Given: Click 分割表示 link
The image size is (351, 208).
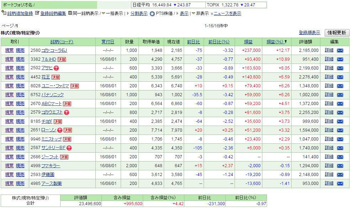Looking at the screenshot, I should 139,13.
